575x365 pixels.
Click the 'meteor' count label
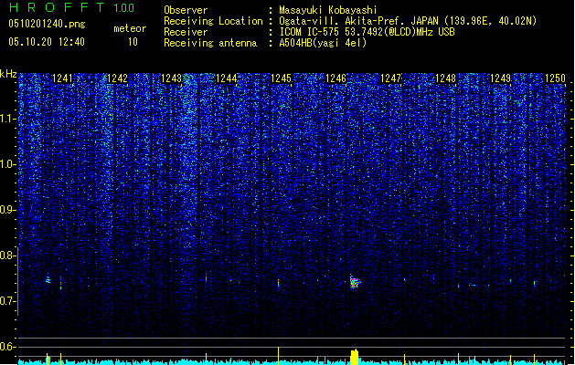tap(130, 28)
